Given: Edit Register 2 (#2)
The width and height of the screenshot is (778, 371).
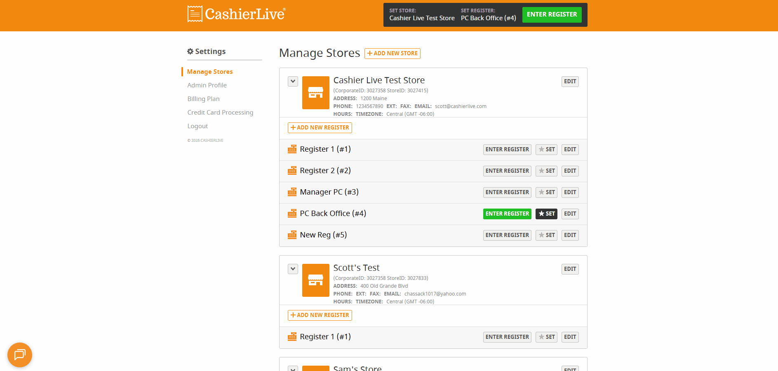Looking at the screenshot, I should coord(570,171).
